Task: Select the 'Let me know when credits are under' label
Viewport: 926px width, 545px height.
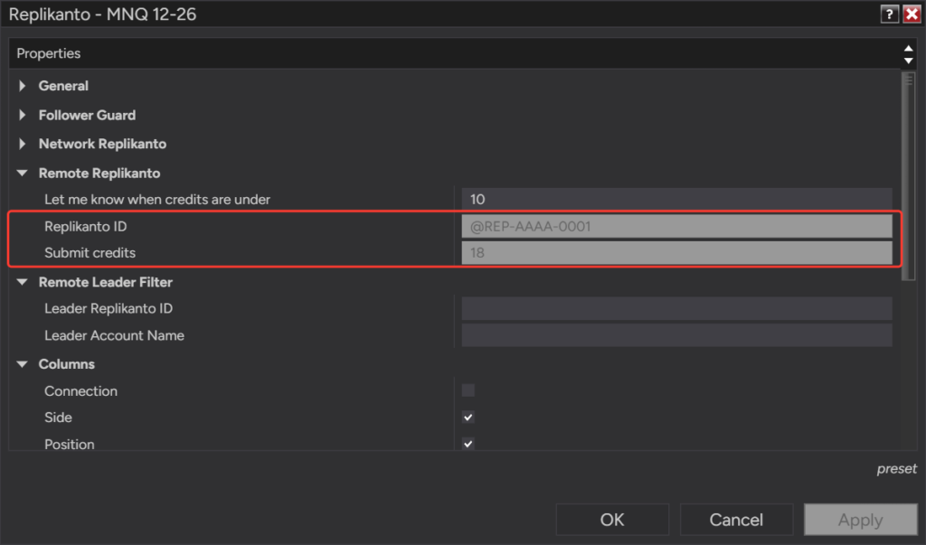Action: [x=157, y=200]
